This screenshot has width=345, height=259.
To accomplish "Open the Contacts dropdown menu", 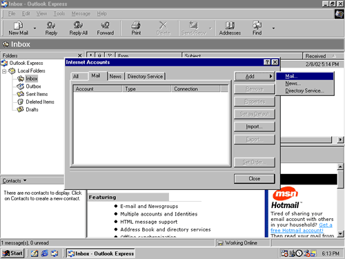I will pos(14,181).
